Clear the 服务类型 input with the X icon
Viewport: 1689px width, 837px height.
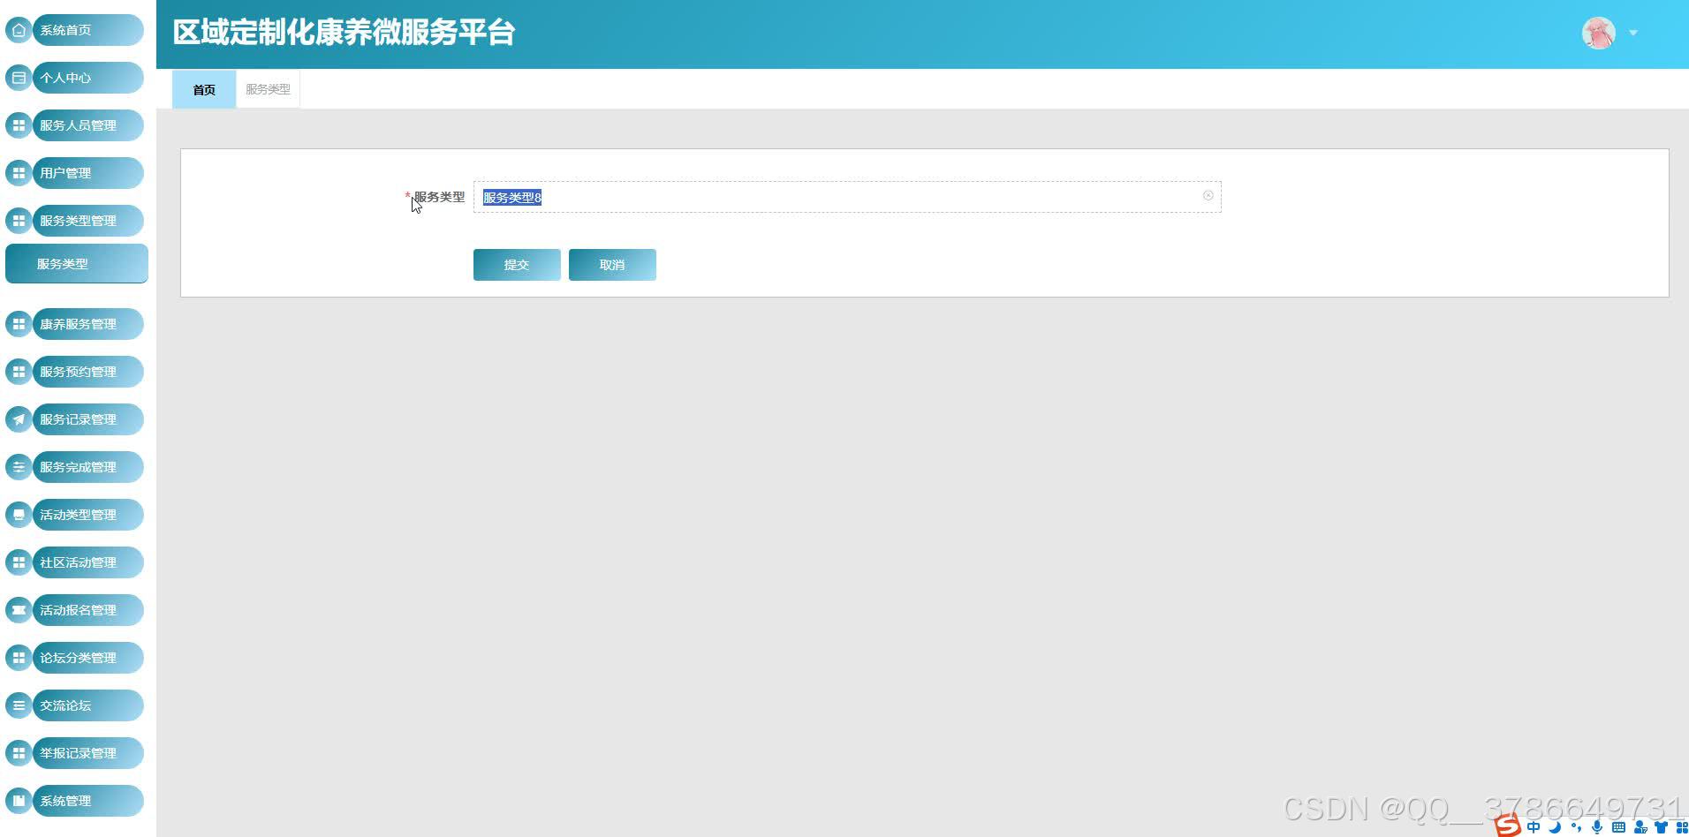1208,196
